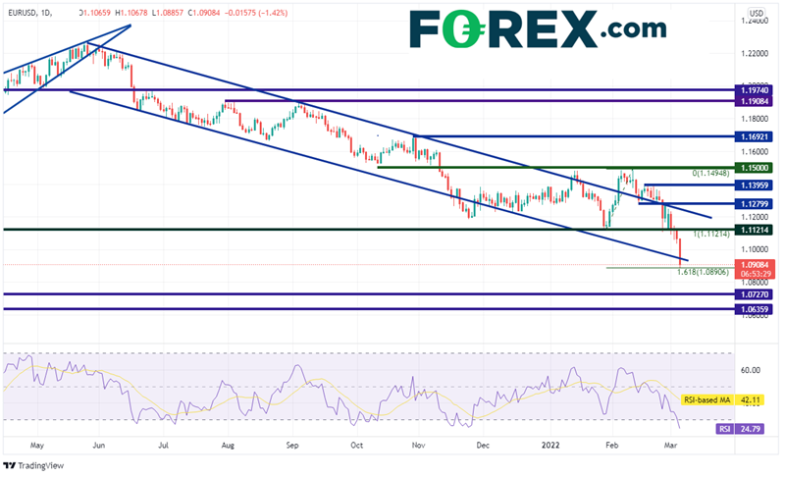Click the RSI-based MA label
Image resolution: width=785 pixels, height=477 pixels.
pos(706,399)
